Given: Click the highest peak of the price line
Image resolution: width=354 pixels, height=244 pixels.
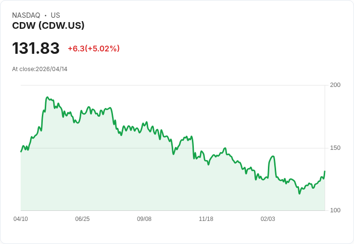Looking at the screenshot, I should point(47,97).
